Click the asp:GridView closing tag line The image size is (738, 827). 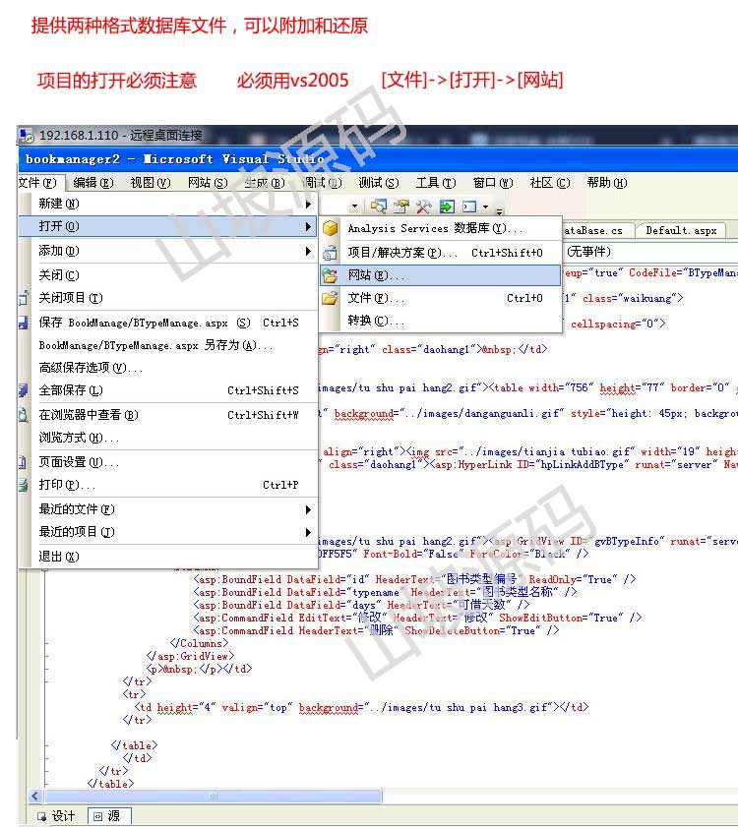point(190,656)
